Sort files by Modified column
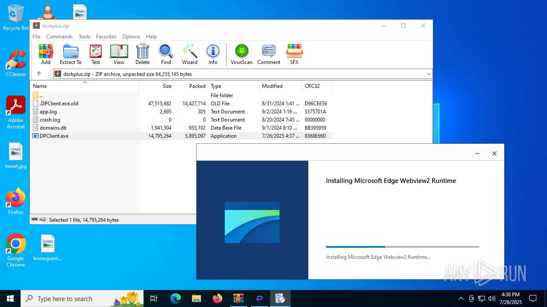The image size is (547, 307). pyautogui.click(x=280, y=86)
